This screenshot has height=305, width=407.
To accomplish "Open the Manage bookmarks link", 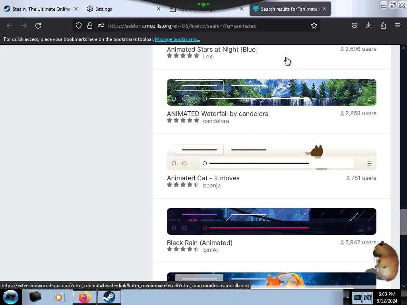I will coord(178,39).
